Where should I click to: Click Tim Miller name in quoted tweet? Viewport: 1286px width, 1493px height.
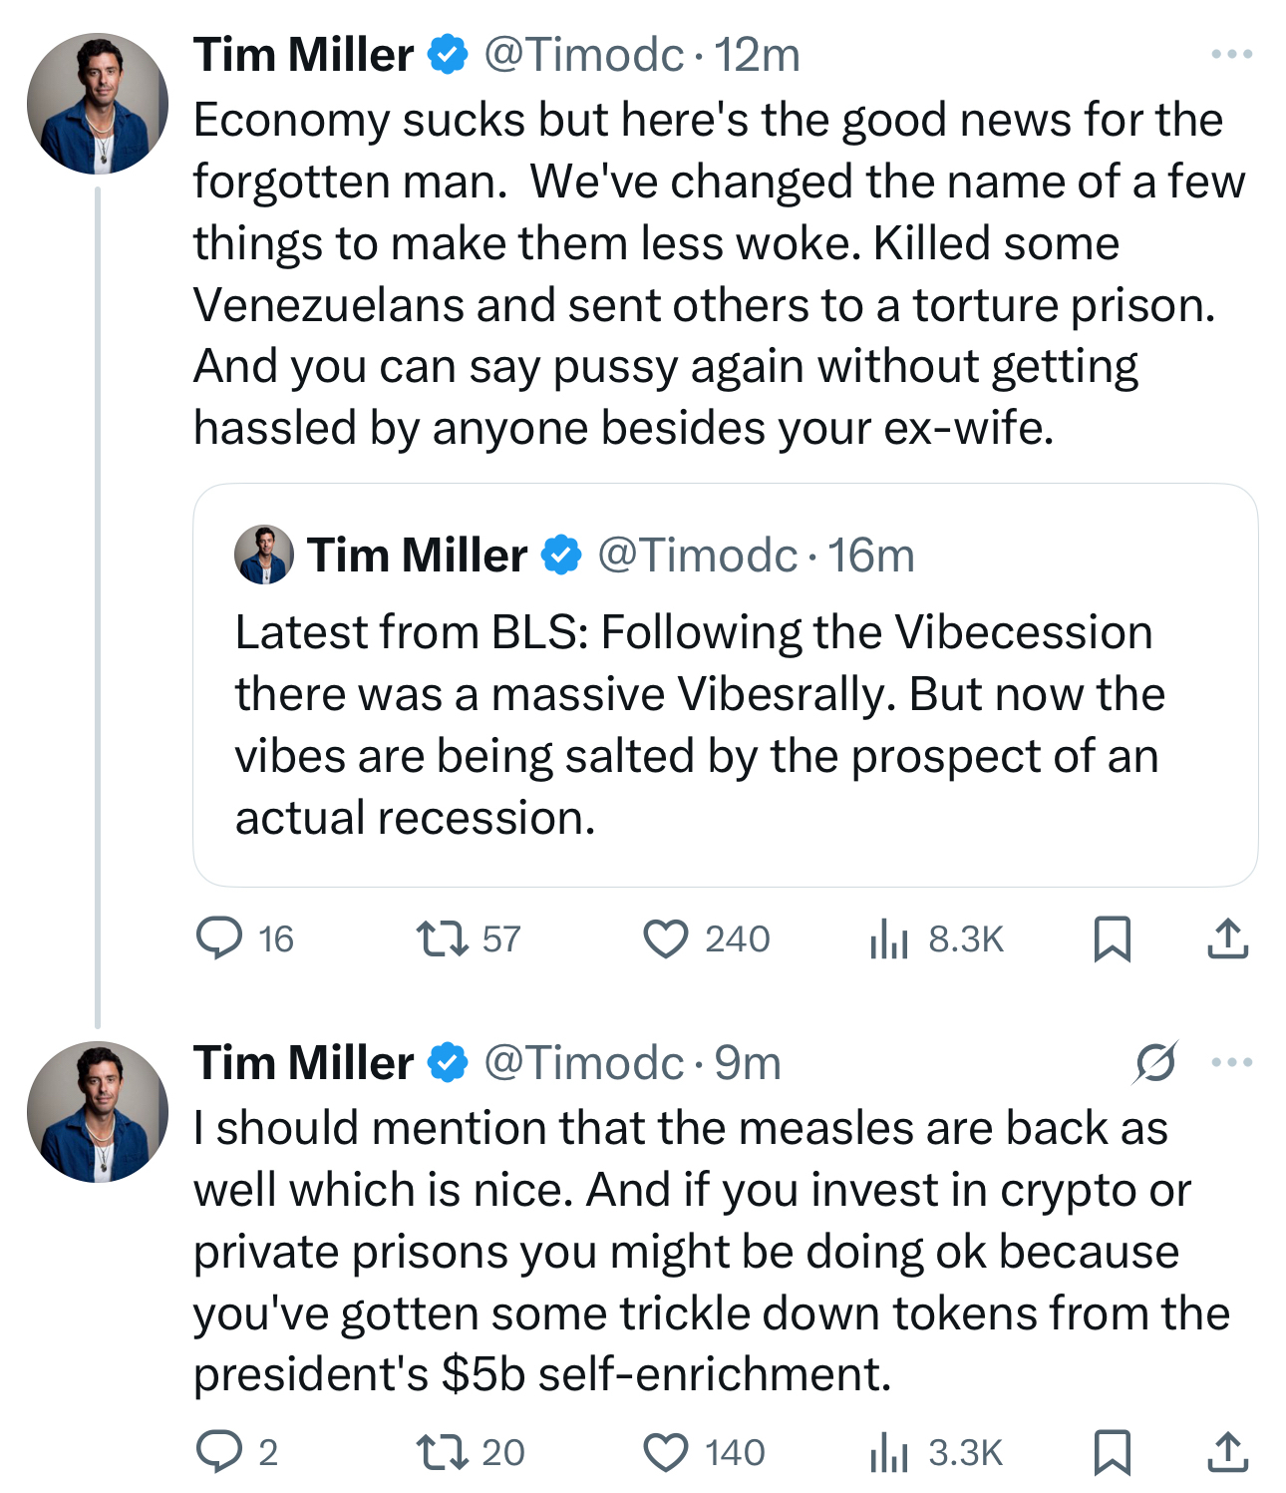417,556
